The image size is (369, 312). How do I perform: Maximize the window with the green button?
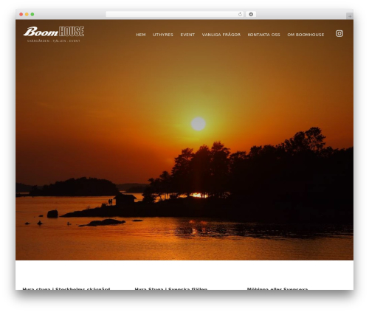[32, 15]
